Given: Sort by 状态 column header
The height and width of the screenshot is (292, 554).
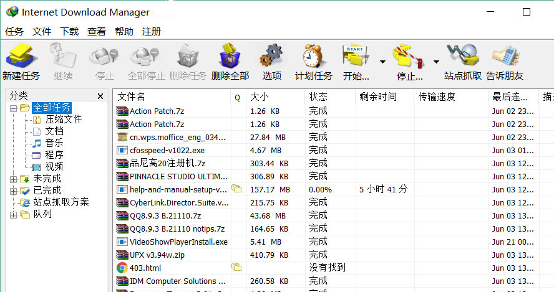Looking at the screenshot, I should [x=330, y=97].
